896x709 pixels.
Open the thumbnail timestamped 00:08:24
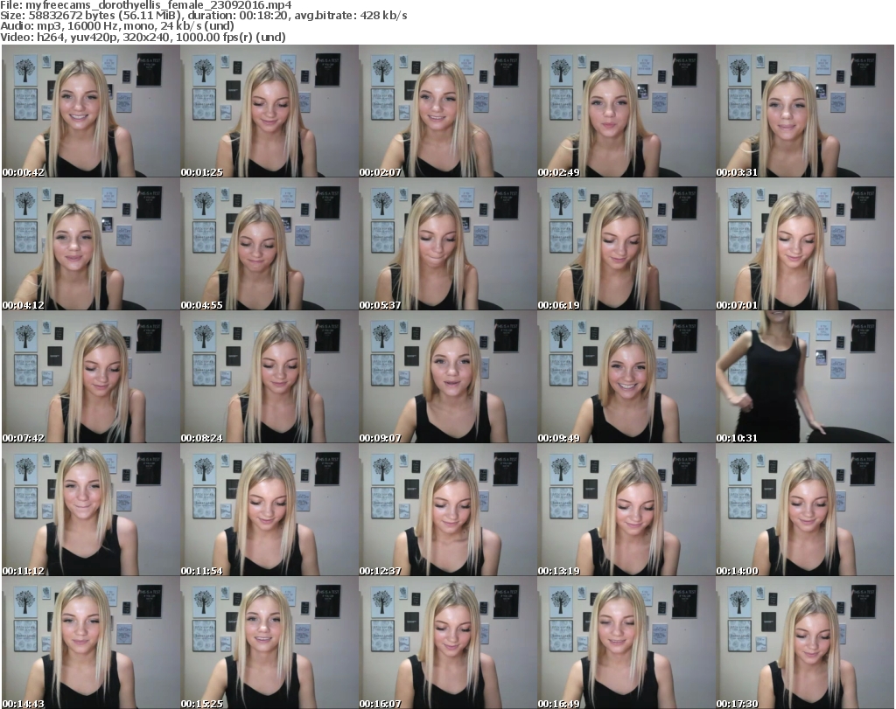click(x=269, y=378)
